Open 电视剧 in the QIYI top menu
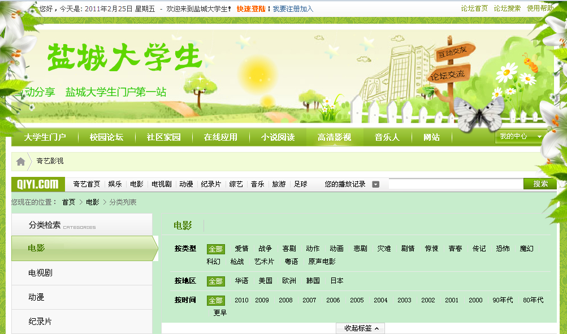Viewport: 567px width, 334px height. [161, 184]
